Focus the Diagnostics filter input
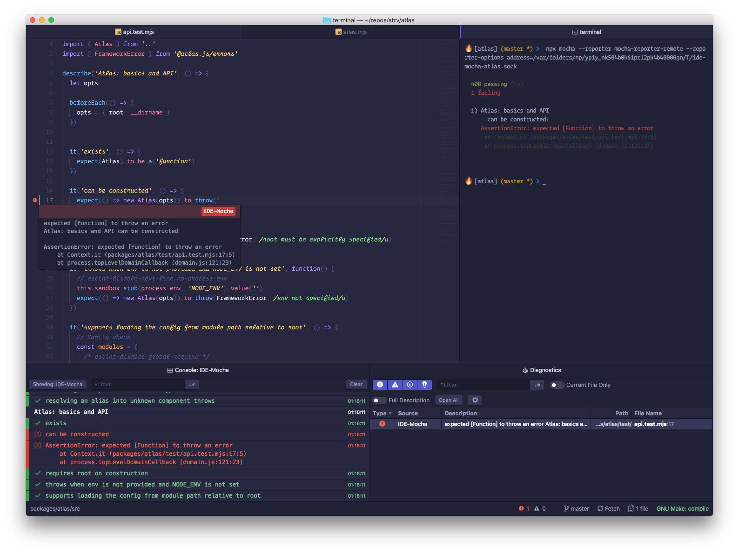739x553 pixels. coord(483,385)
